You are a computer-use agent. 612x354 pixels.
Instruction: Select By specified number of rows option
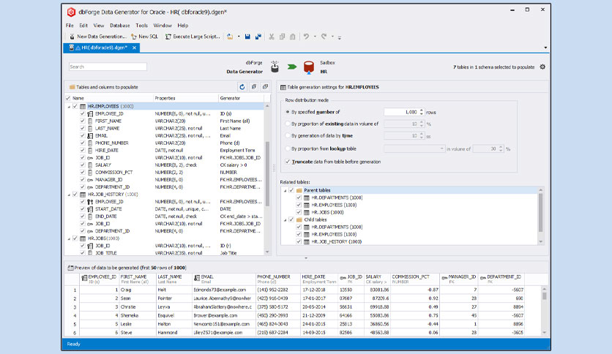click(x=288, y=112)
